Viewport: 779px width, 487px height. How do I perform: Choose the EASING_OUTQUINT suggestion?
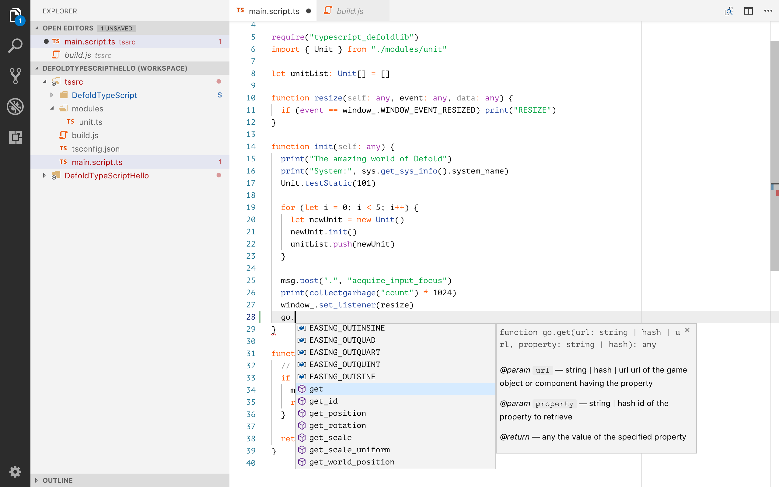coord(395,364)
